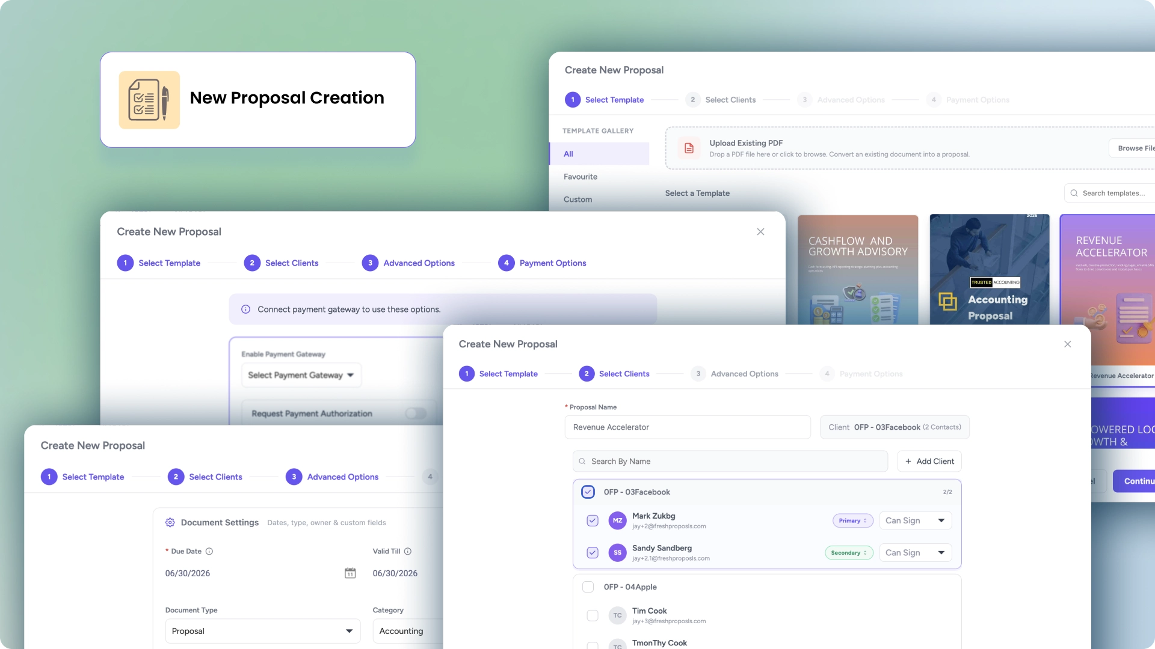Check the Tim Cook contact checkbox
Viewport: 1155px width, 649px height.
593,615
